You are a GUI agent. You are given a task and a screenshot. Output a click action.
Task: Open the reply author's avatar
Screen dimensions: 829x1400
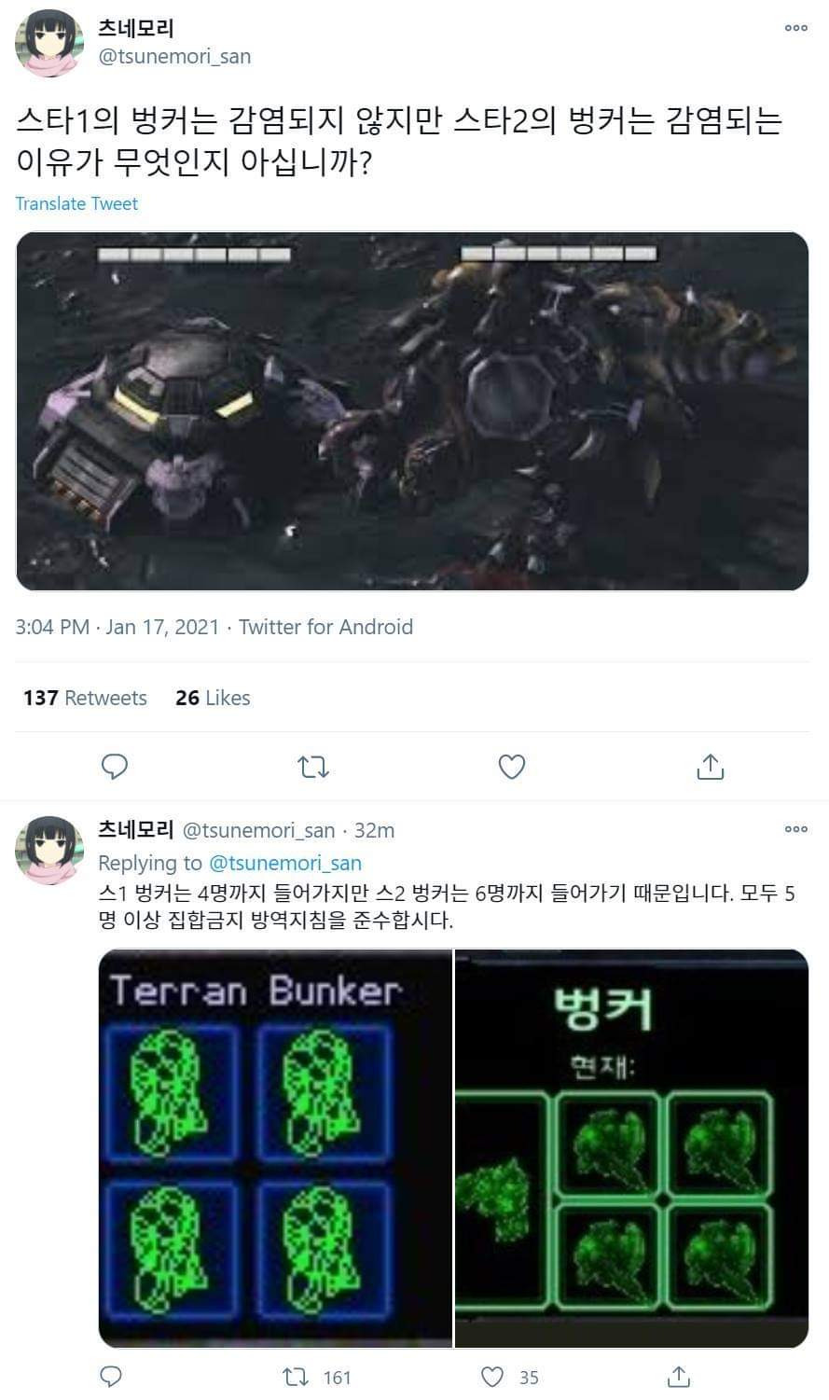click(x=46, y=850)
